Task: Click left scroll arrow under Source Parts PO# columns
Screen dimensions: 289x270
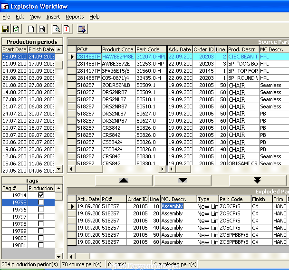Action: (x=71, y=169)
